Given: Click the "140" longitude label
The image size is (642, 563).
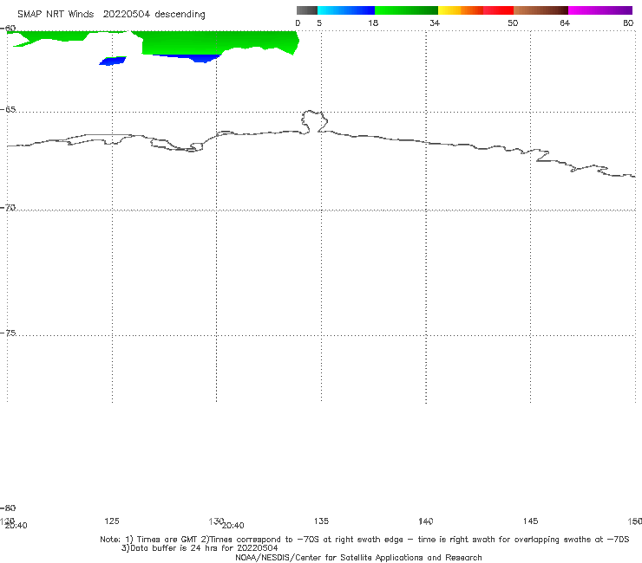Looking at the screenshot, I should click(x=426, y=521).
